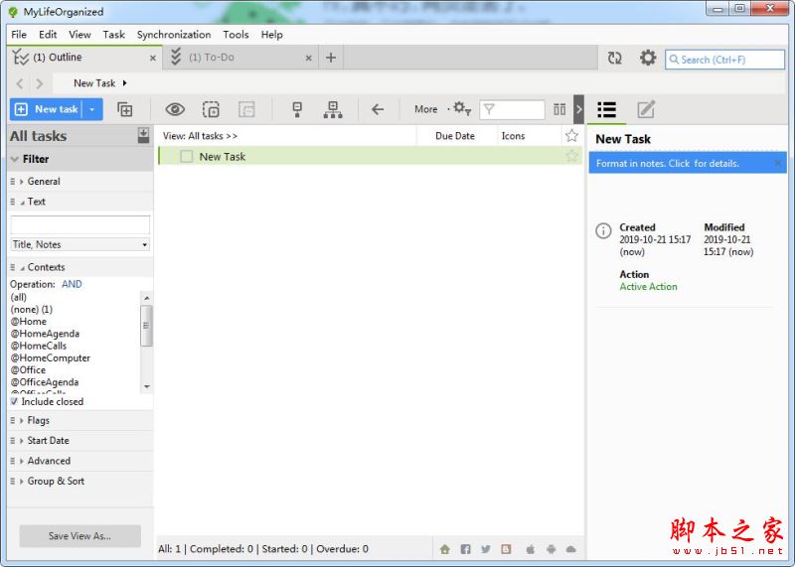Open the gear filter options dropdown
Screen dimensions: 795x567
point(462,108)
